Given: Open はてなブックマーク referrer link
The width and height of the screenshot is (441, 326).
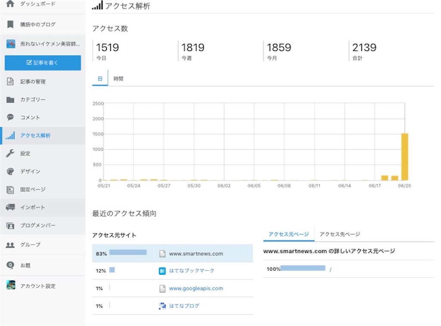Looking at the screenshot, I should click(x=192, y=271).
